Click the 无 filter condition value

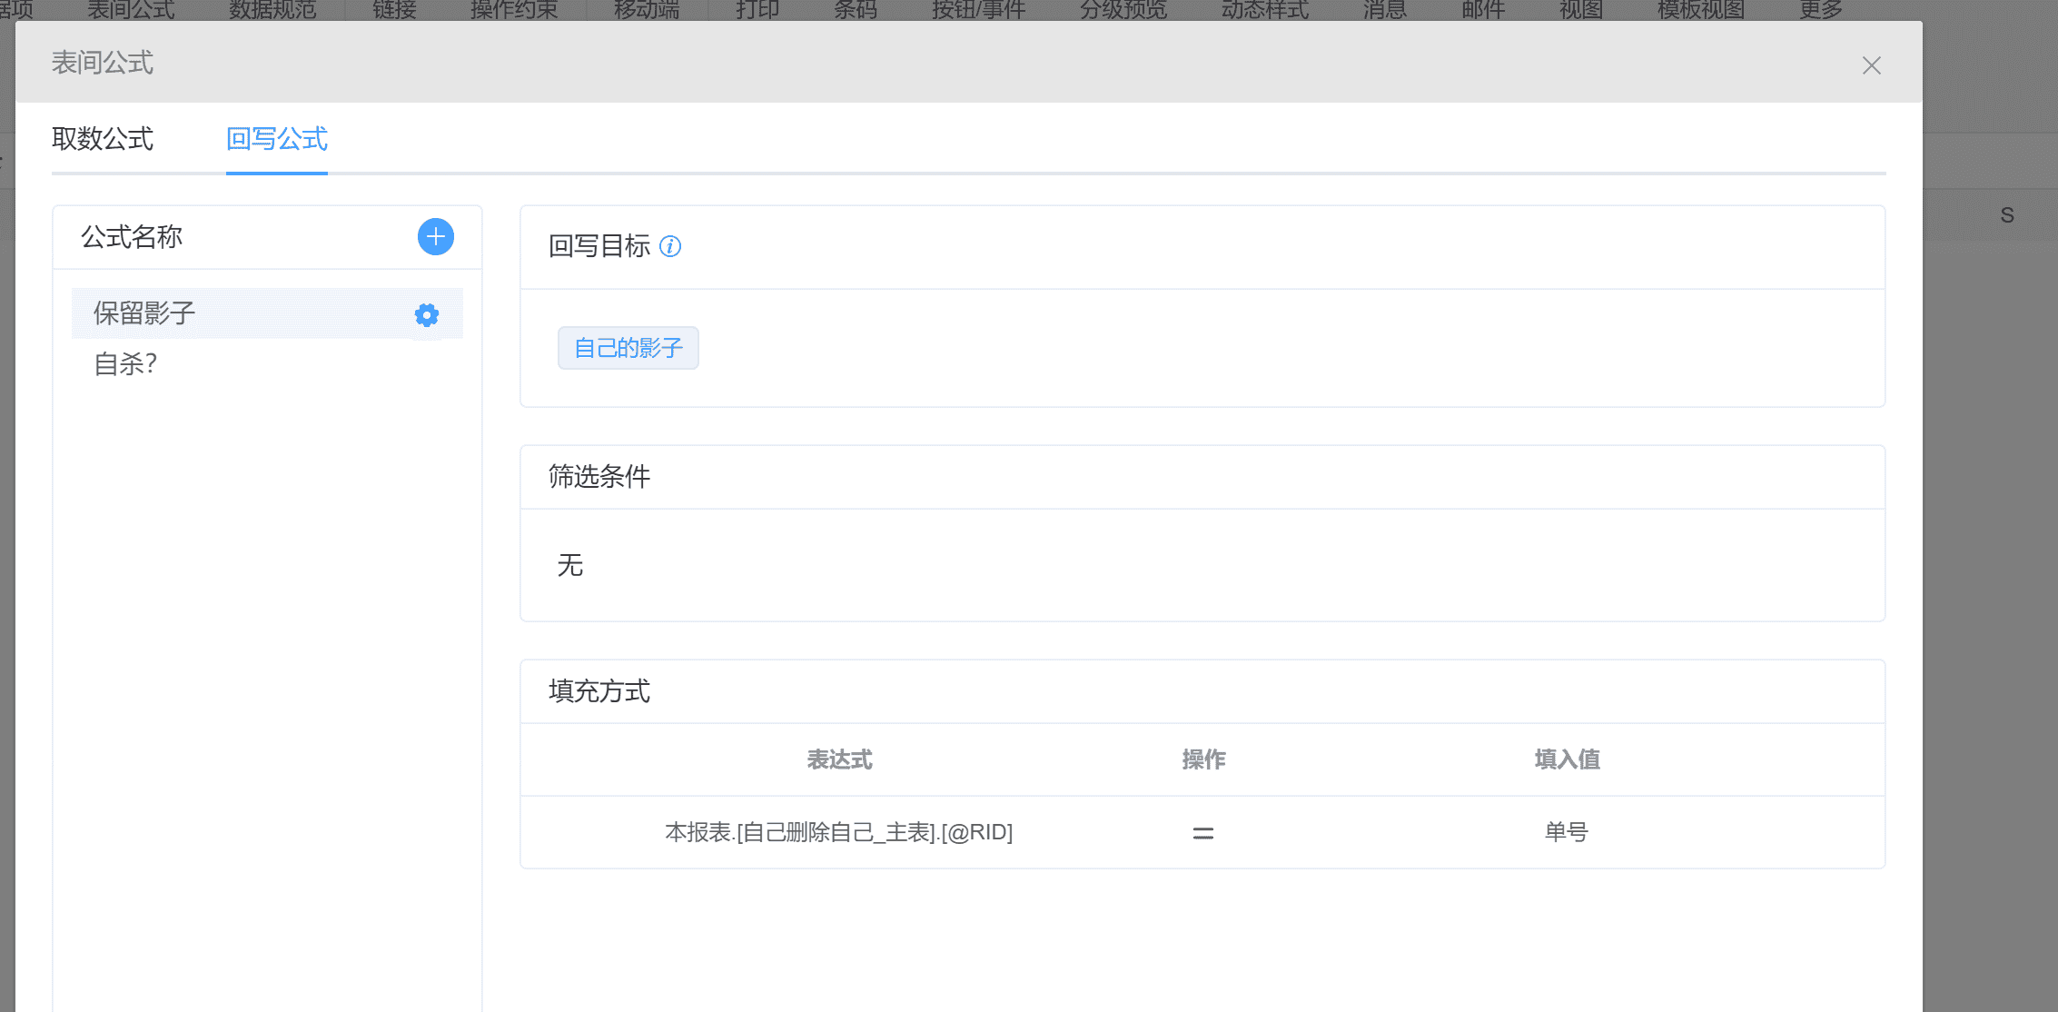pyautogui.click(x=570, y=565)
